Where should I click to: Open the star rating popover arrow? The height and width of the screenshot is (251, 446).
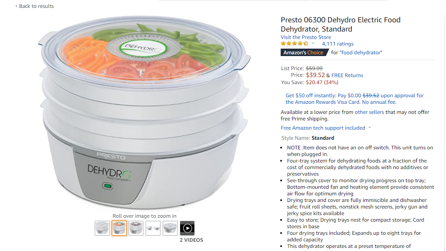point(313,43)
